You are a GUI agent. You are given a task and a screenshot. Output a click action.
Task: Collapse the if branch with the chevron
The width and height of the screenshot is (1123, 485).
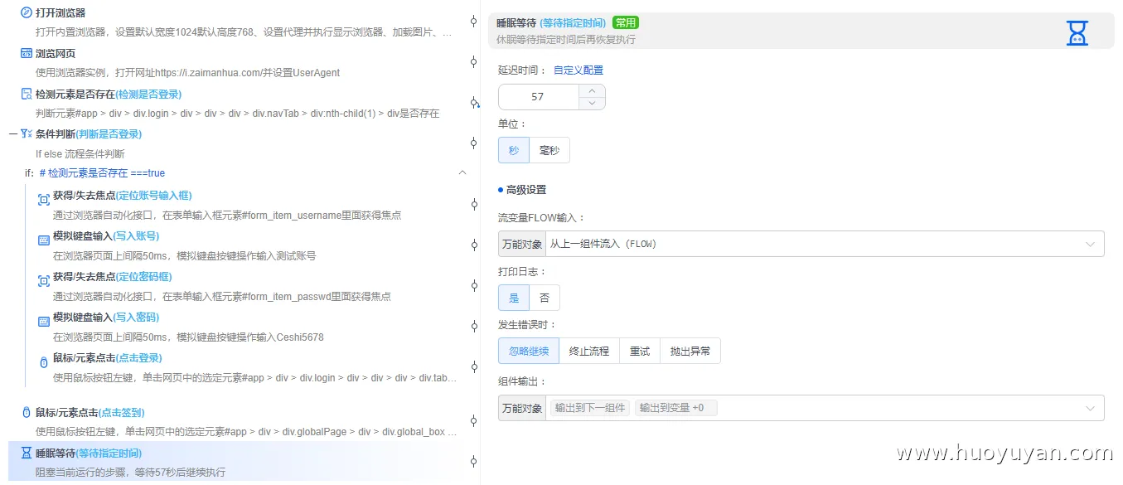click(x=462, y=172)
